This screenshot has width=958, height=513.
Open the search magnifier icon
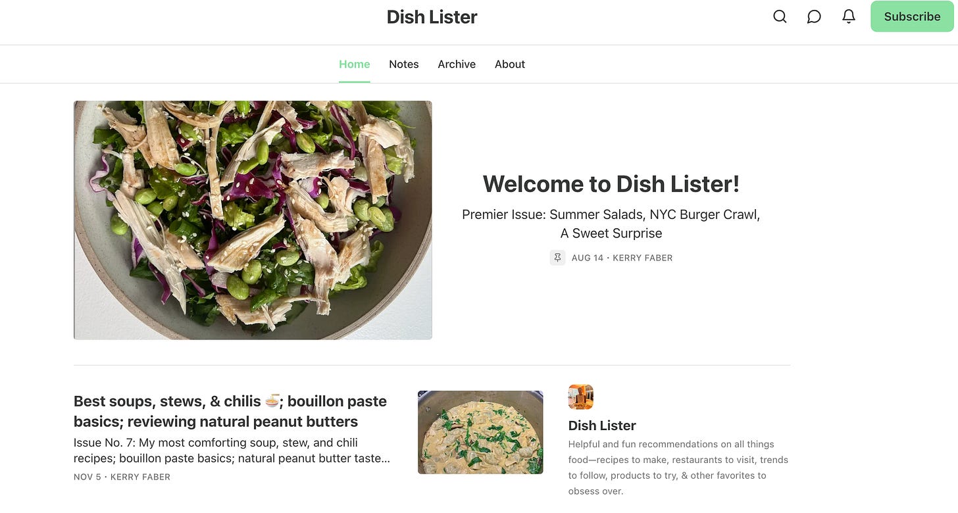click(780, 16)
